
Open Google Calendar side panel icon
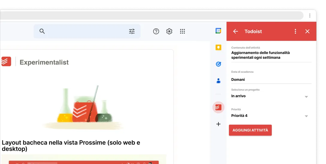pyautogui.click(x=218, y=31)
